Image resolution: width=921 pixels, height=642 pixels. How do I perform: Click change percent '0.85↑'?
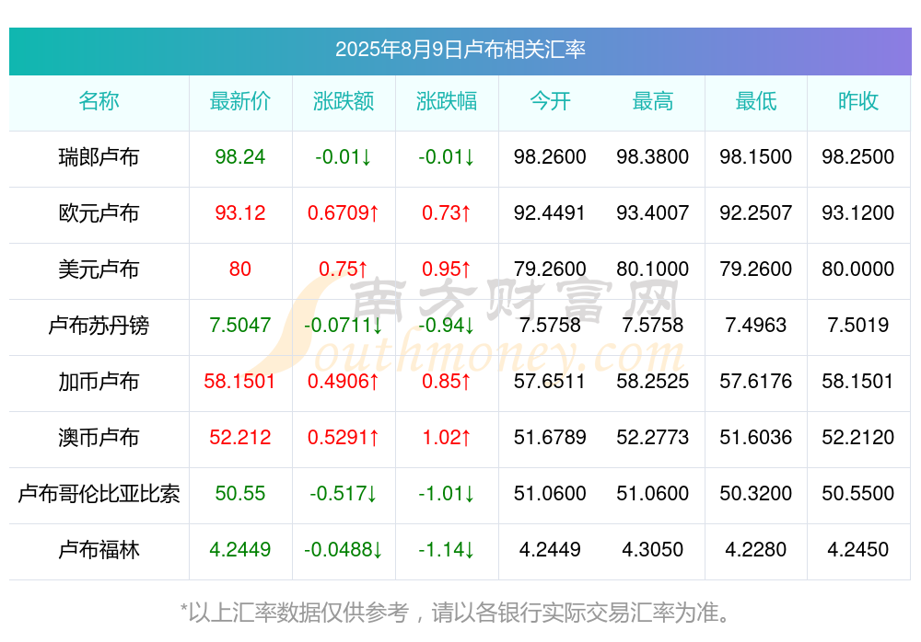tap(447, 382)
